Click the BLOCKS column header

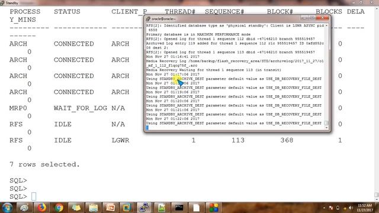coord(329,11)
